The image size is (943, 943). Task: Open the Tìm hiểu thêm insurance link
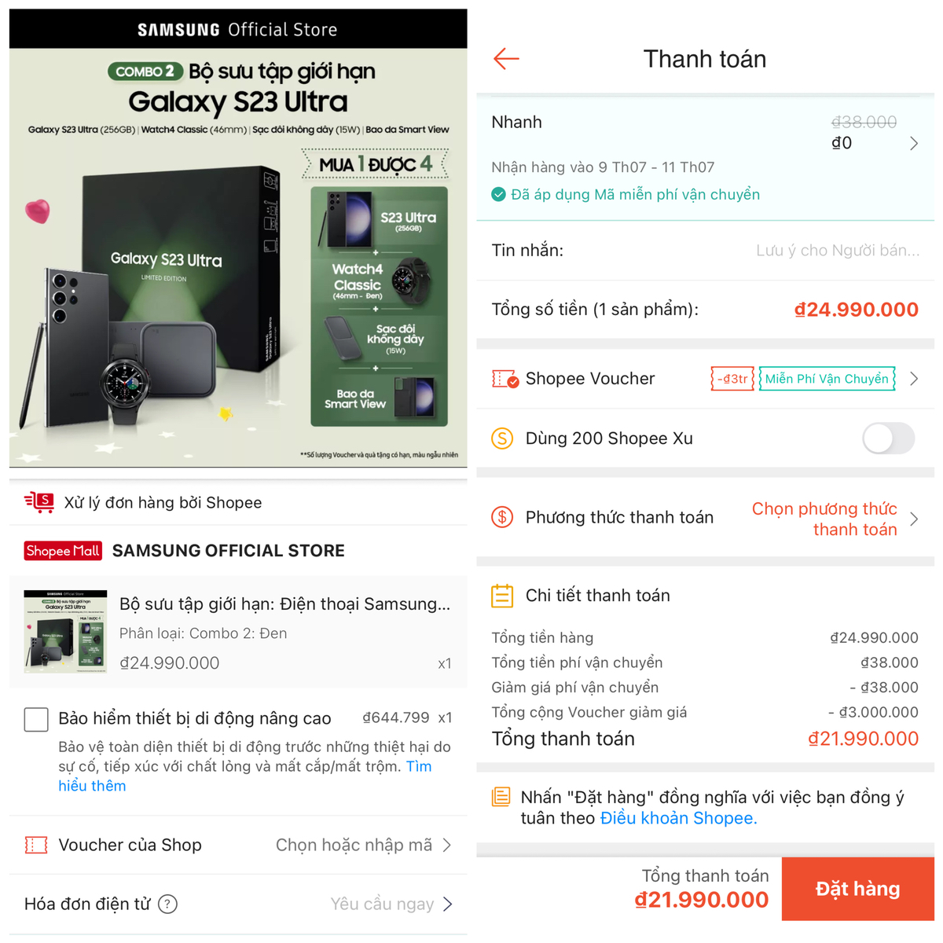tap(245, 776)
